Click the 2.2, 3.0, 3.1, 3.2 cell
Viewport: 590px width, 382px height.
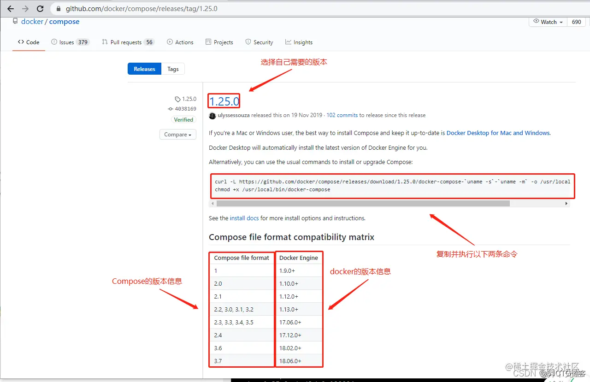click(242, 309)
